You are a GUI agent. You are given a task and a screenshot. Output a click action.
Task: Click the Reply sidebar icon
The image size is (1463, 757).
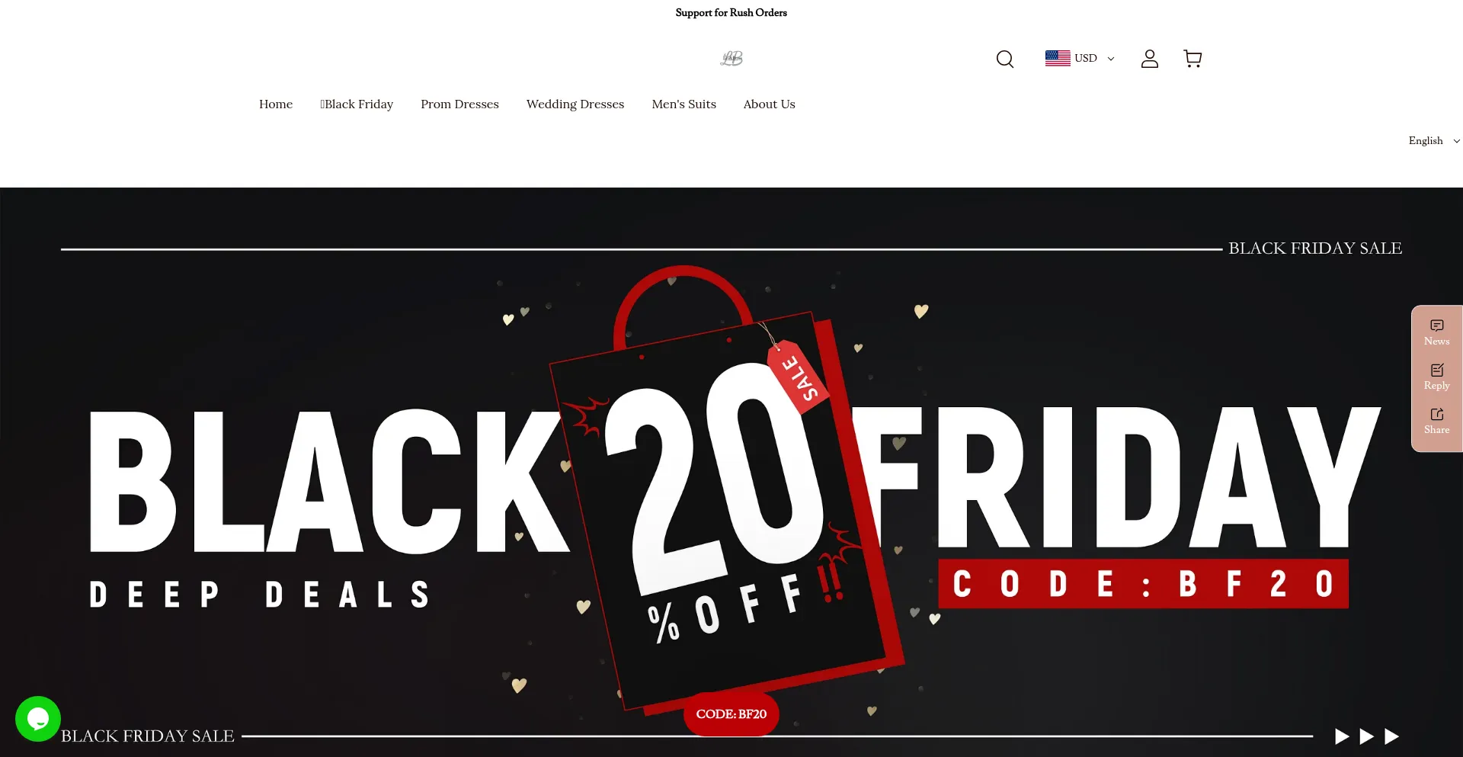click(x=1436, y=377)
